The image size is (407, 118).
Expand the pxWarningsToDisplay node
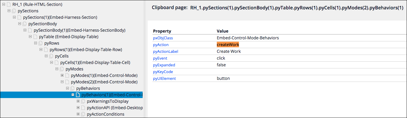pos(78,101)
